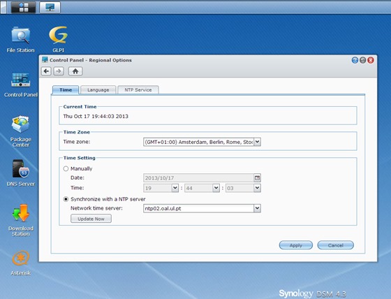
Task: Expand the Network time server dropdown
Action: (x=257, y=208)
